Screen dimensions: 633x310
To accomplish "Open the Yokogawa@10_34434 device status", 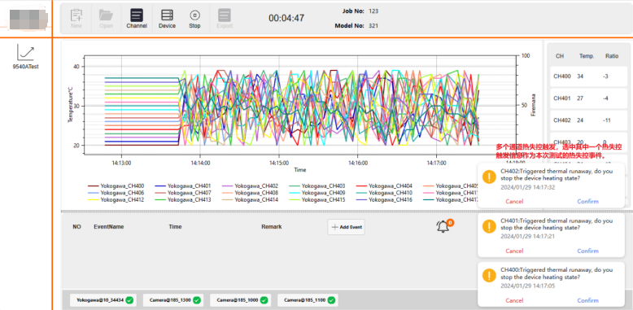I will [103, 300].
